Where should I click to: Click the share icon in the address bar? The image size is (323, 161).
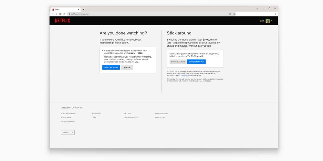tap(230, 14)
